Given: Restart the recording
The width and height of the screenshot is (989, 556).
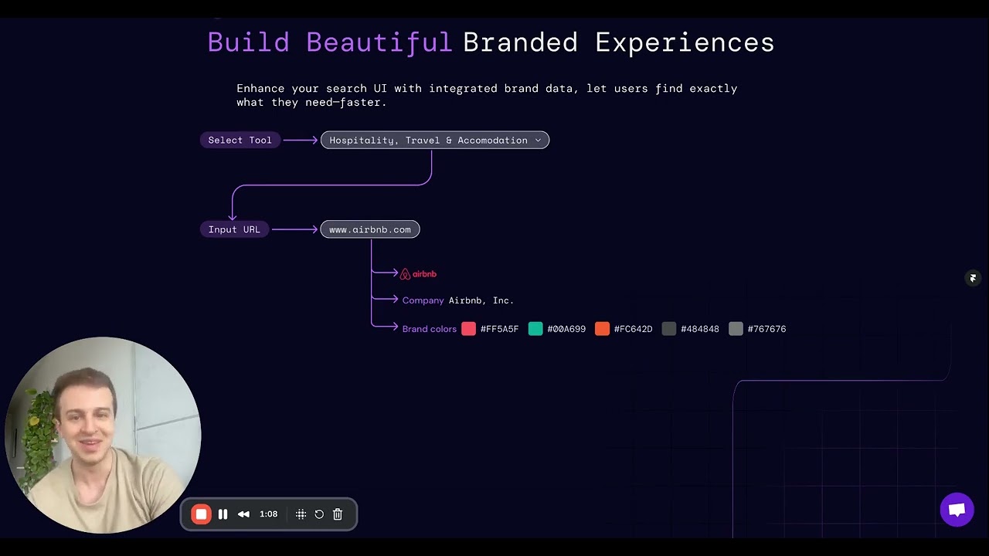Looking at the screenshot, I should point(319,514).
